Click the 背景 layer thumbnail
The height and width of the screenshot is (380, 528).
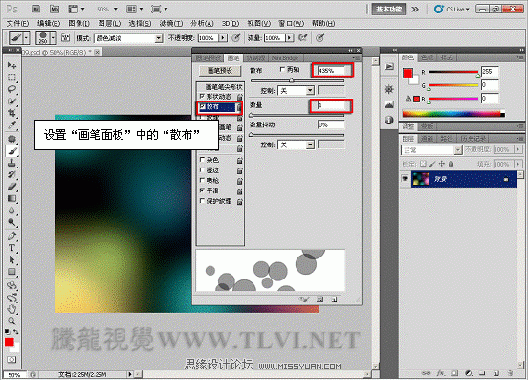421,179
